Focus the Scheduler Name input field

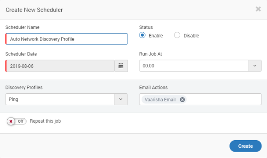tap(67, 39)
